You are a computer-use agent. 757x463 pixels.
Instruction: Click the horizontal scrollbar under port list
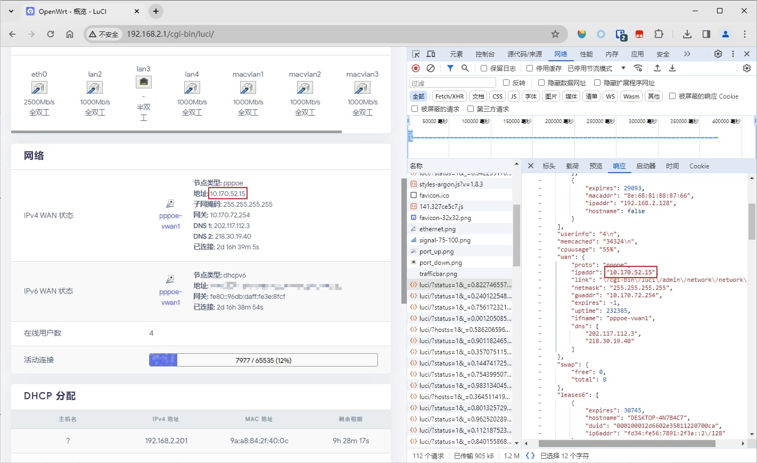176,132
